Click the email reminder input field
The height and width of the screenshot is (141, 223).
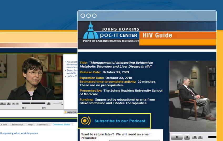pos(134,140)
